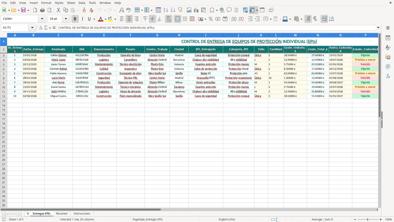394x222 pixels.
Task: Click the font color red swatch
Action: pos(101,19)
